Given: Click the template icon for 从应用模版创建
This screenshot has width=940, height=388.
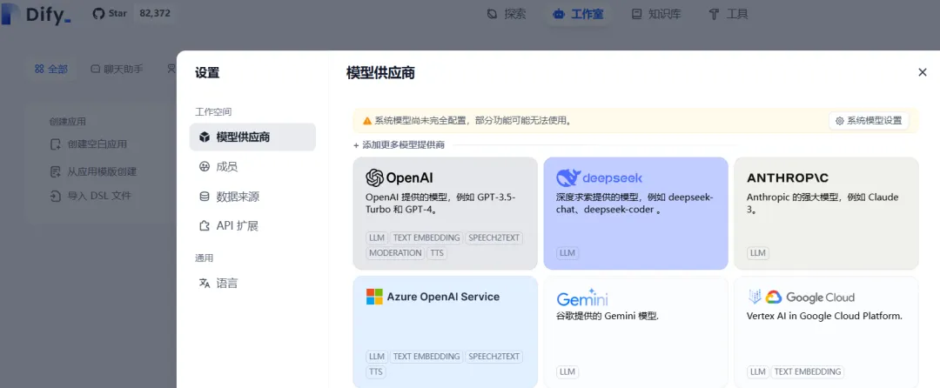Looking at the screenshot, I should click(x=55, y=172).
